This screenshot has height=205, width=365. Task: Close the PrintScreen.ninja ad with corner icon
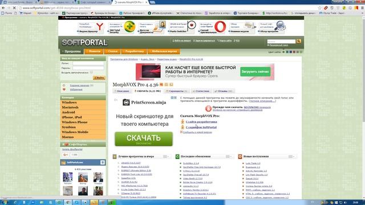pos(175,97)
